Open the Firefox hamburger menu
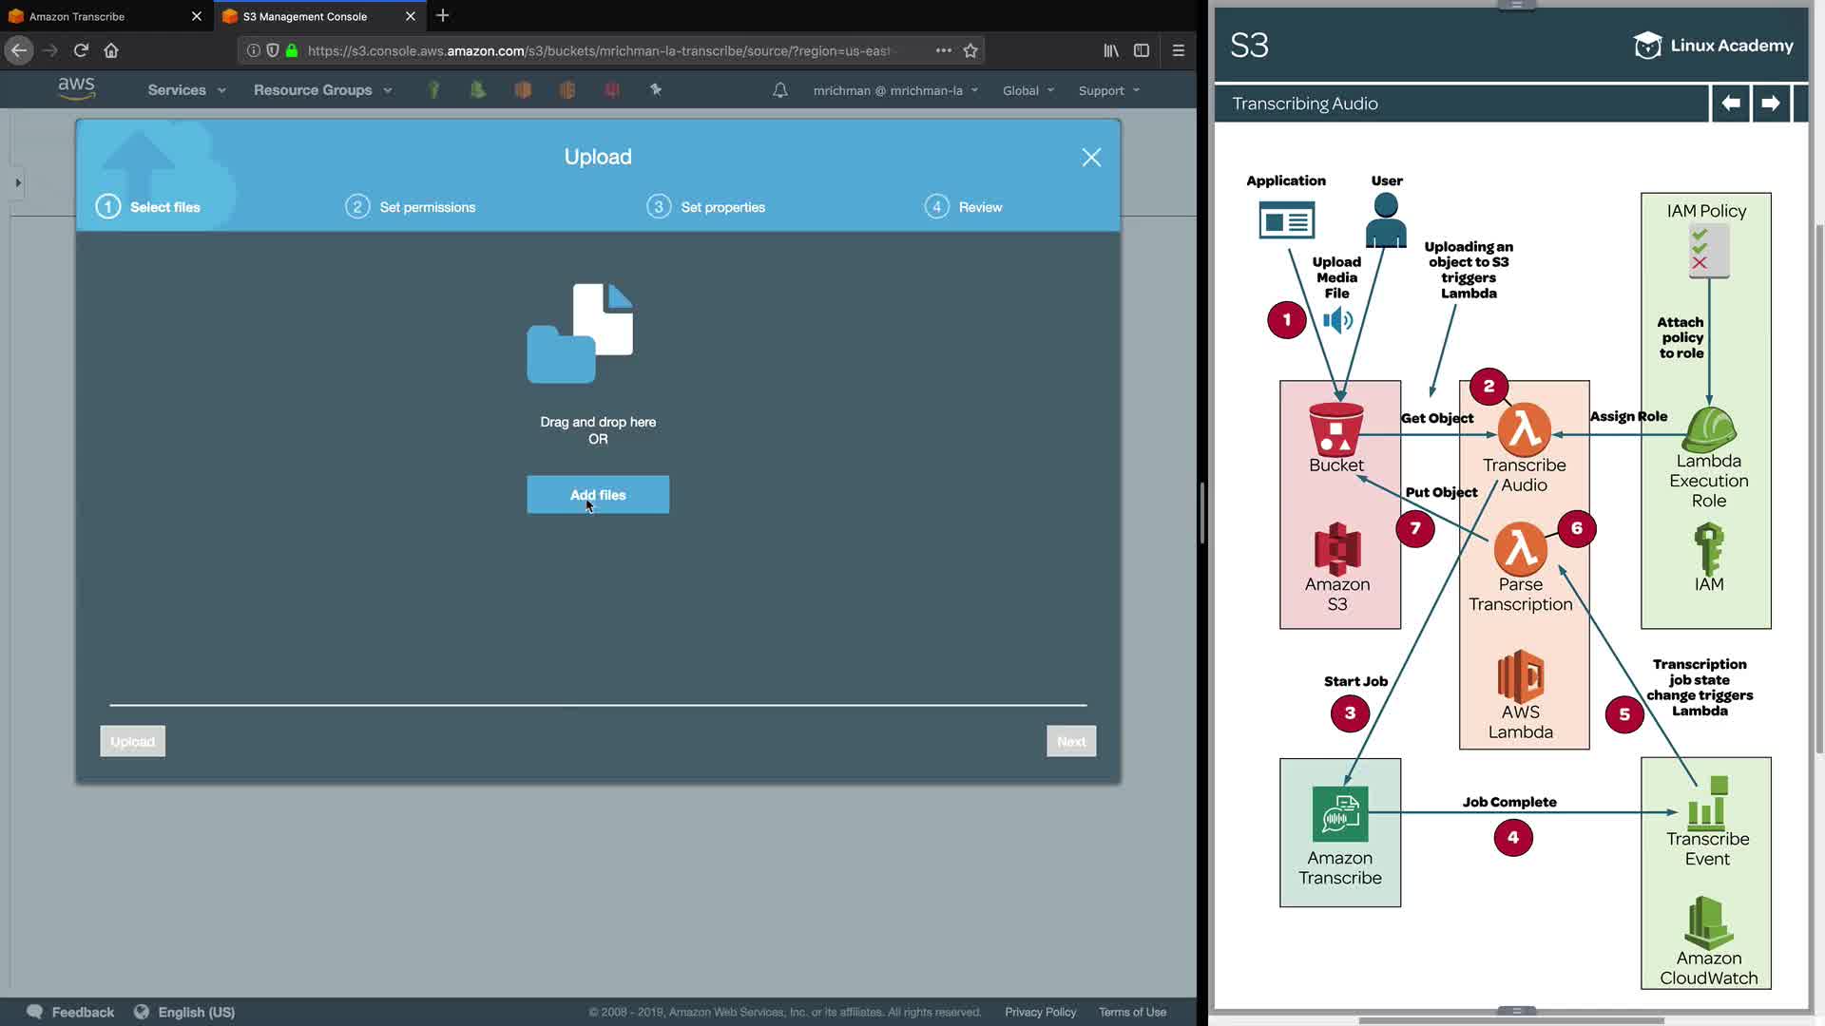Screen dimensions: 1825x1026 coord(1179,50)
